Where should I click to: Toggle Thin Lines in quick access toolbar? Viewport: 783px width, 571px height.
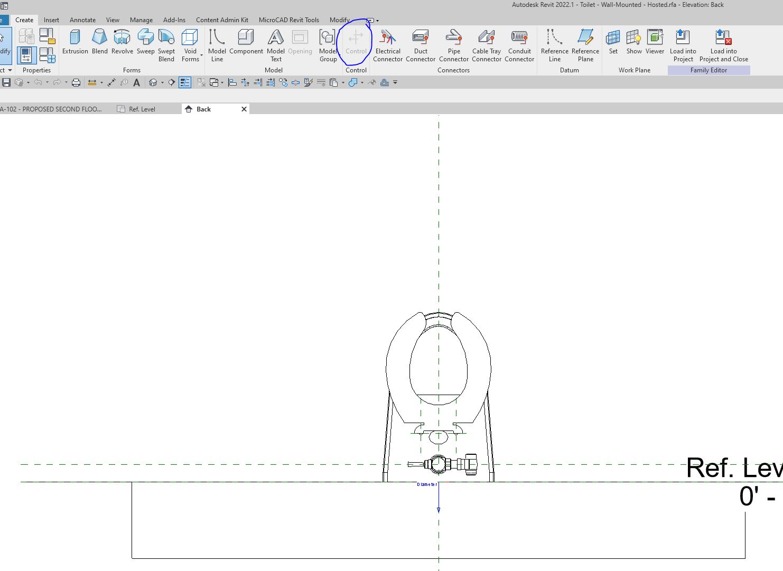185,82
